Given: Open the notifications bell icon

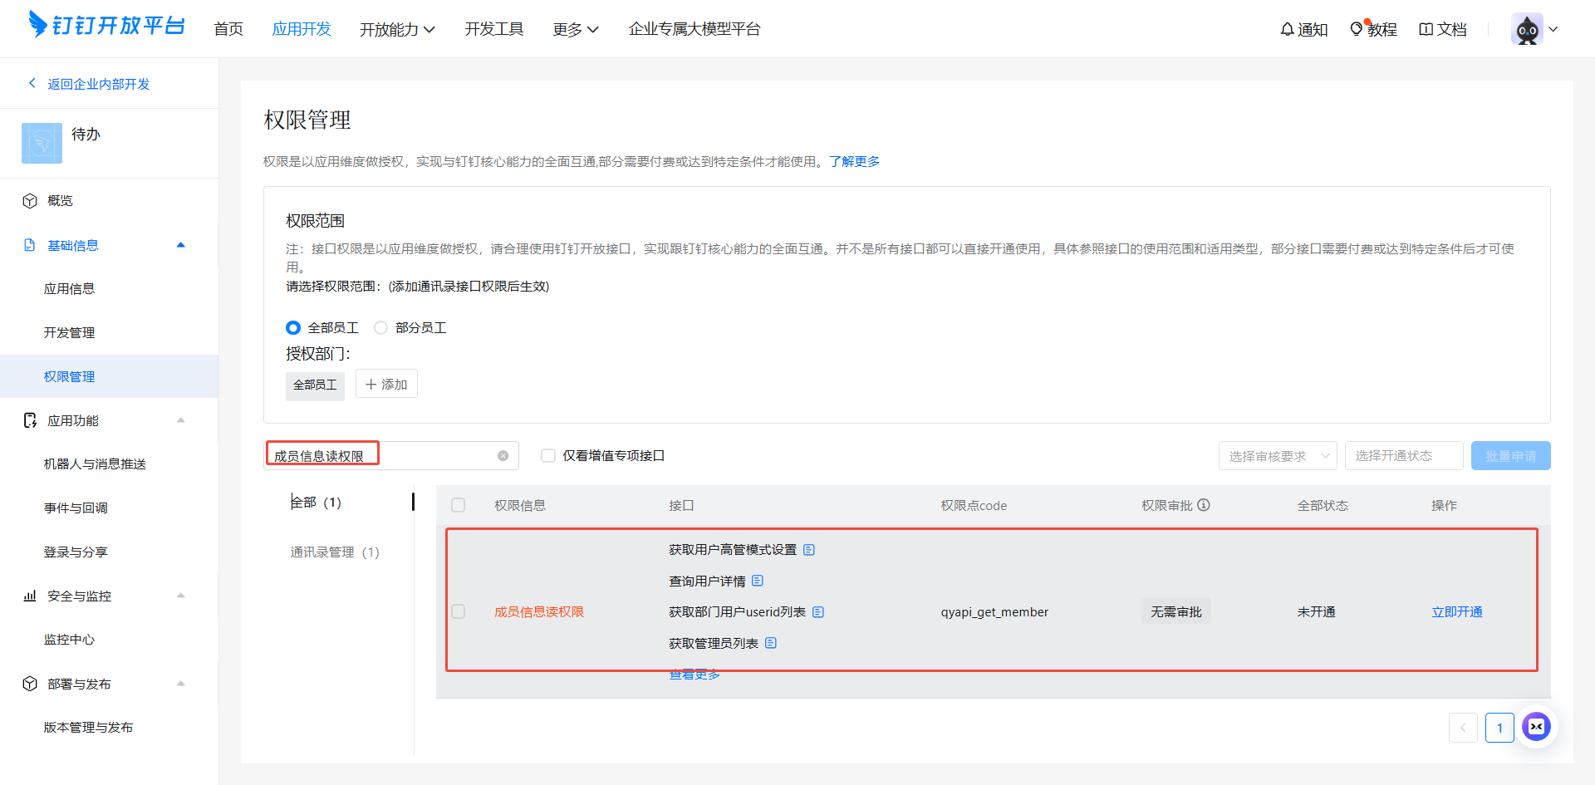Looking at the screenshot, I should pos(1287,29).
